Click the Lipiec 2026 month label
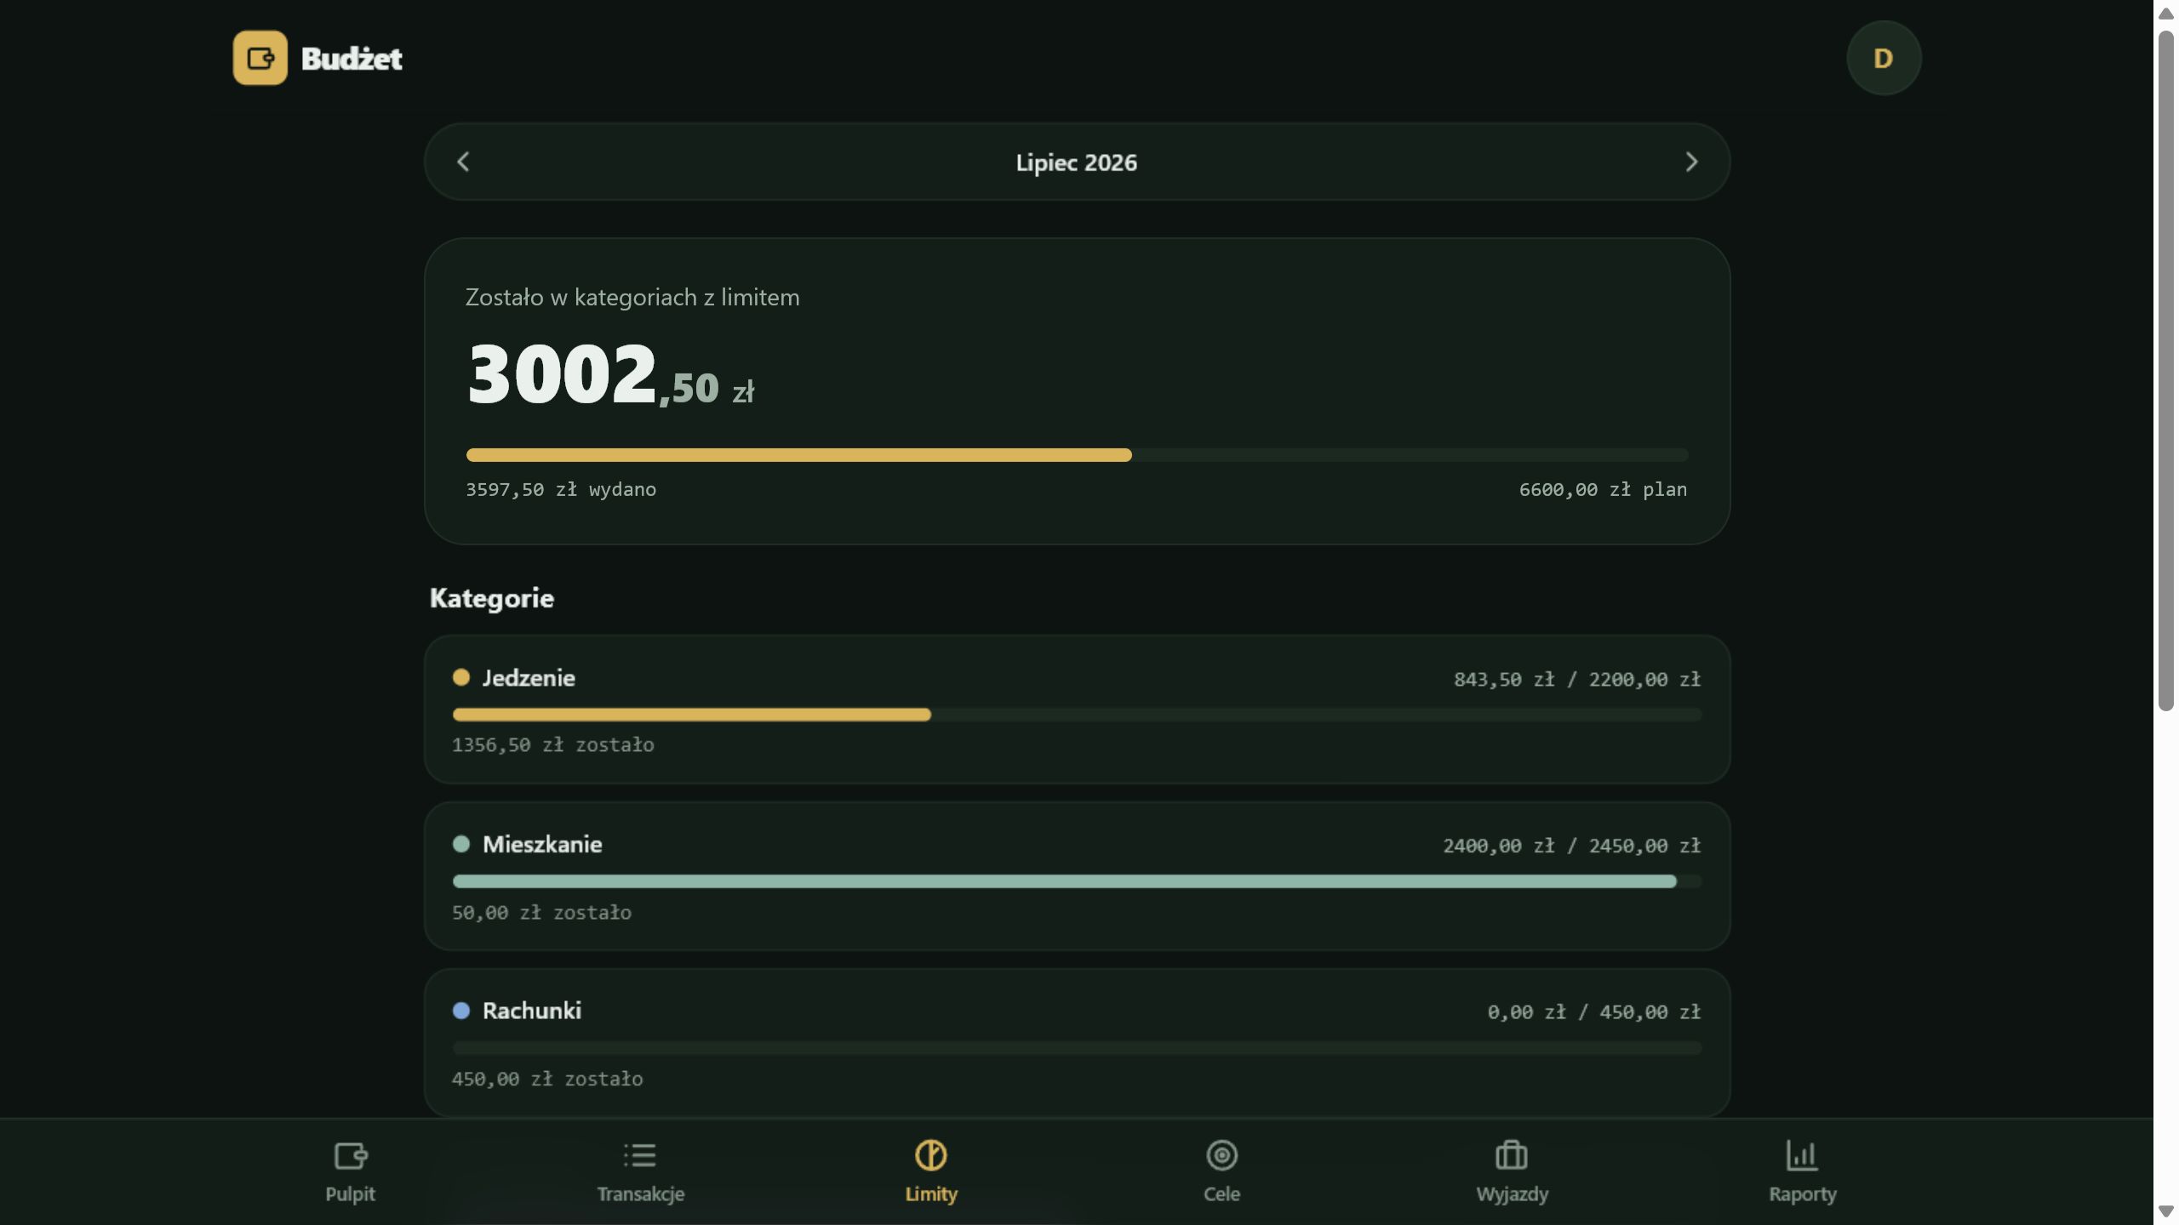2179x1225 pixels. 1077,162
